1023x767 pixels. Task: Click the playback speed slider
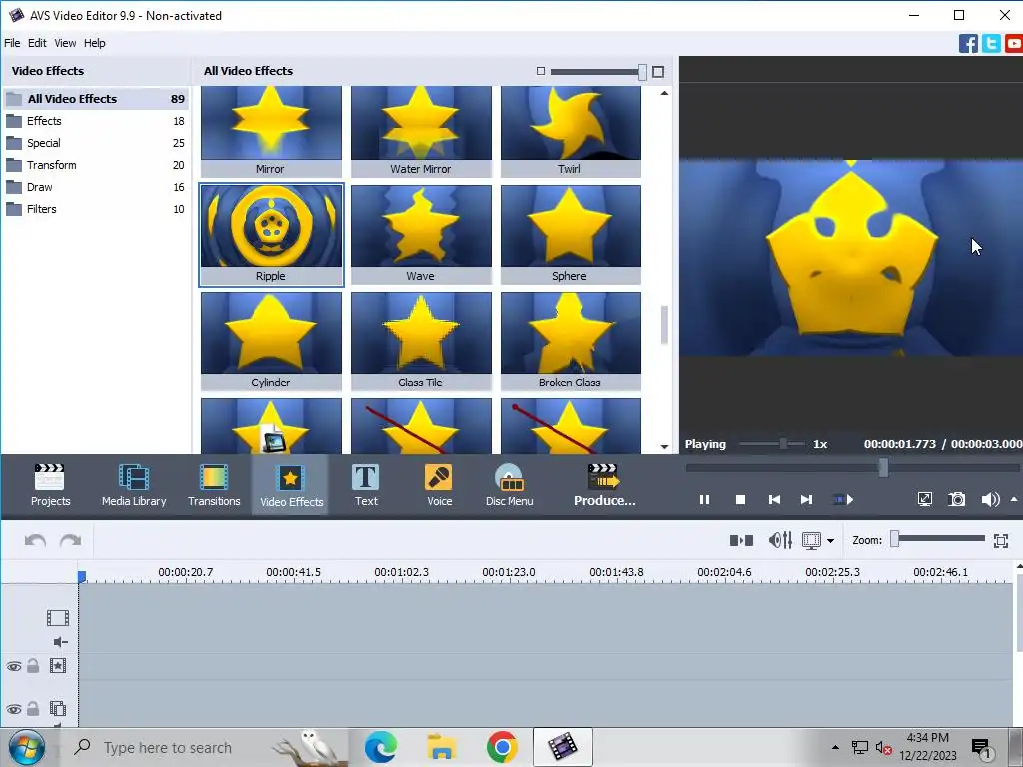pyautogui.click(x=783, y=444)
